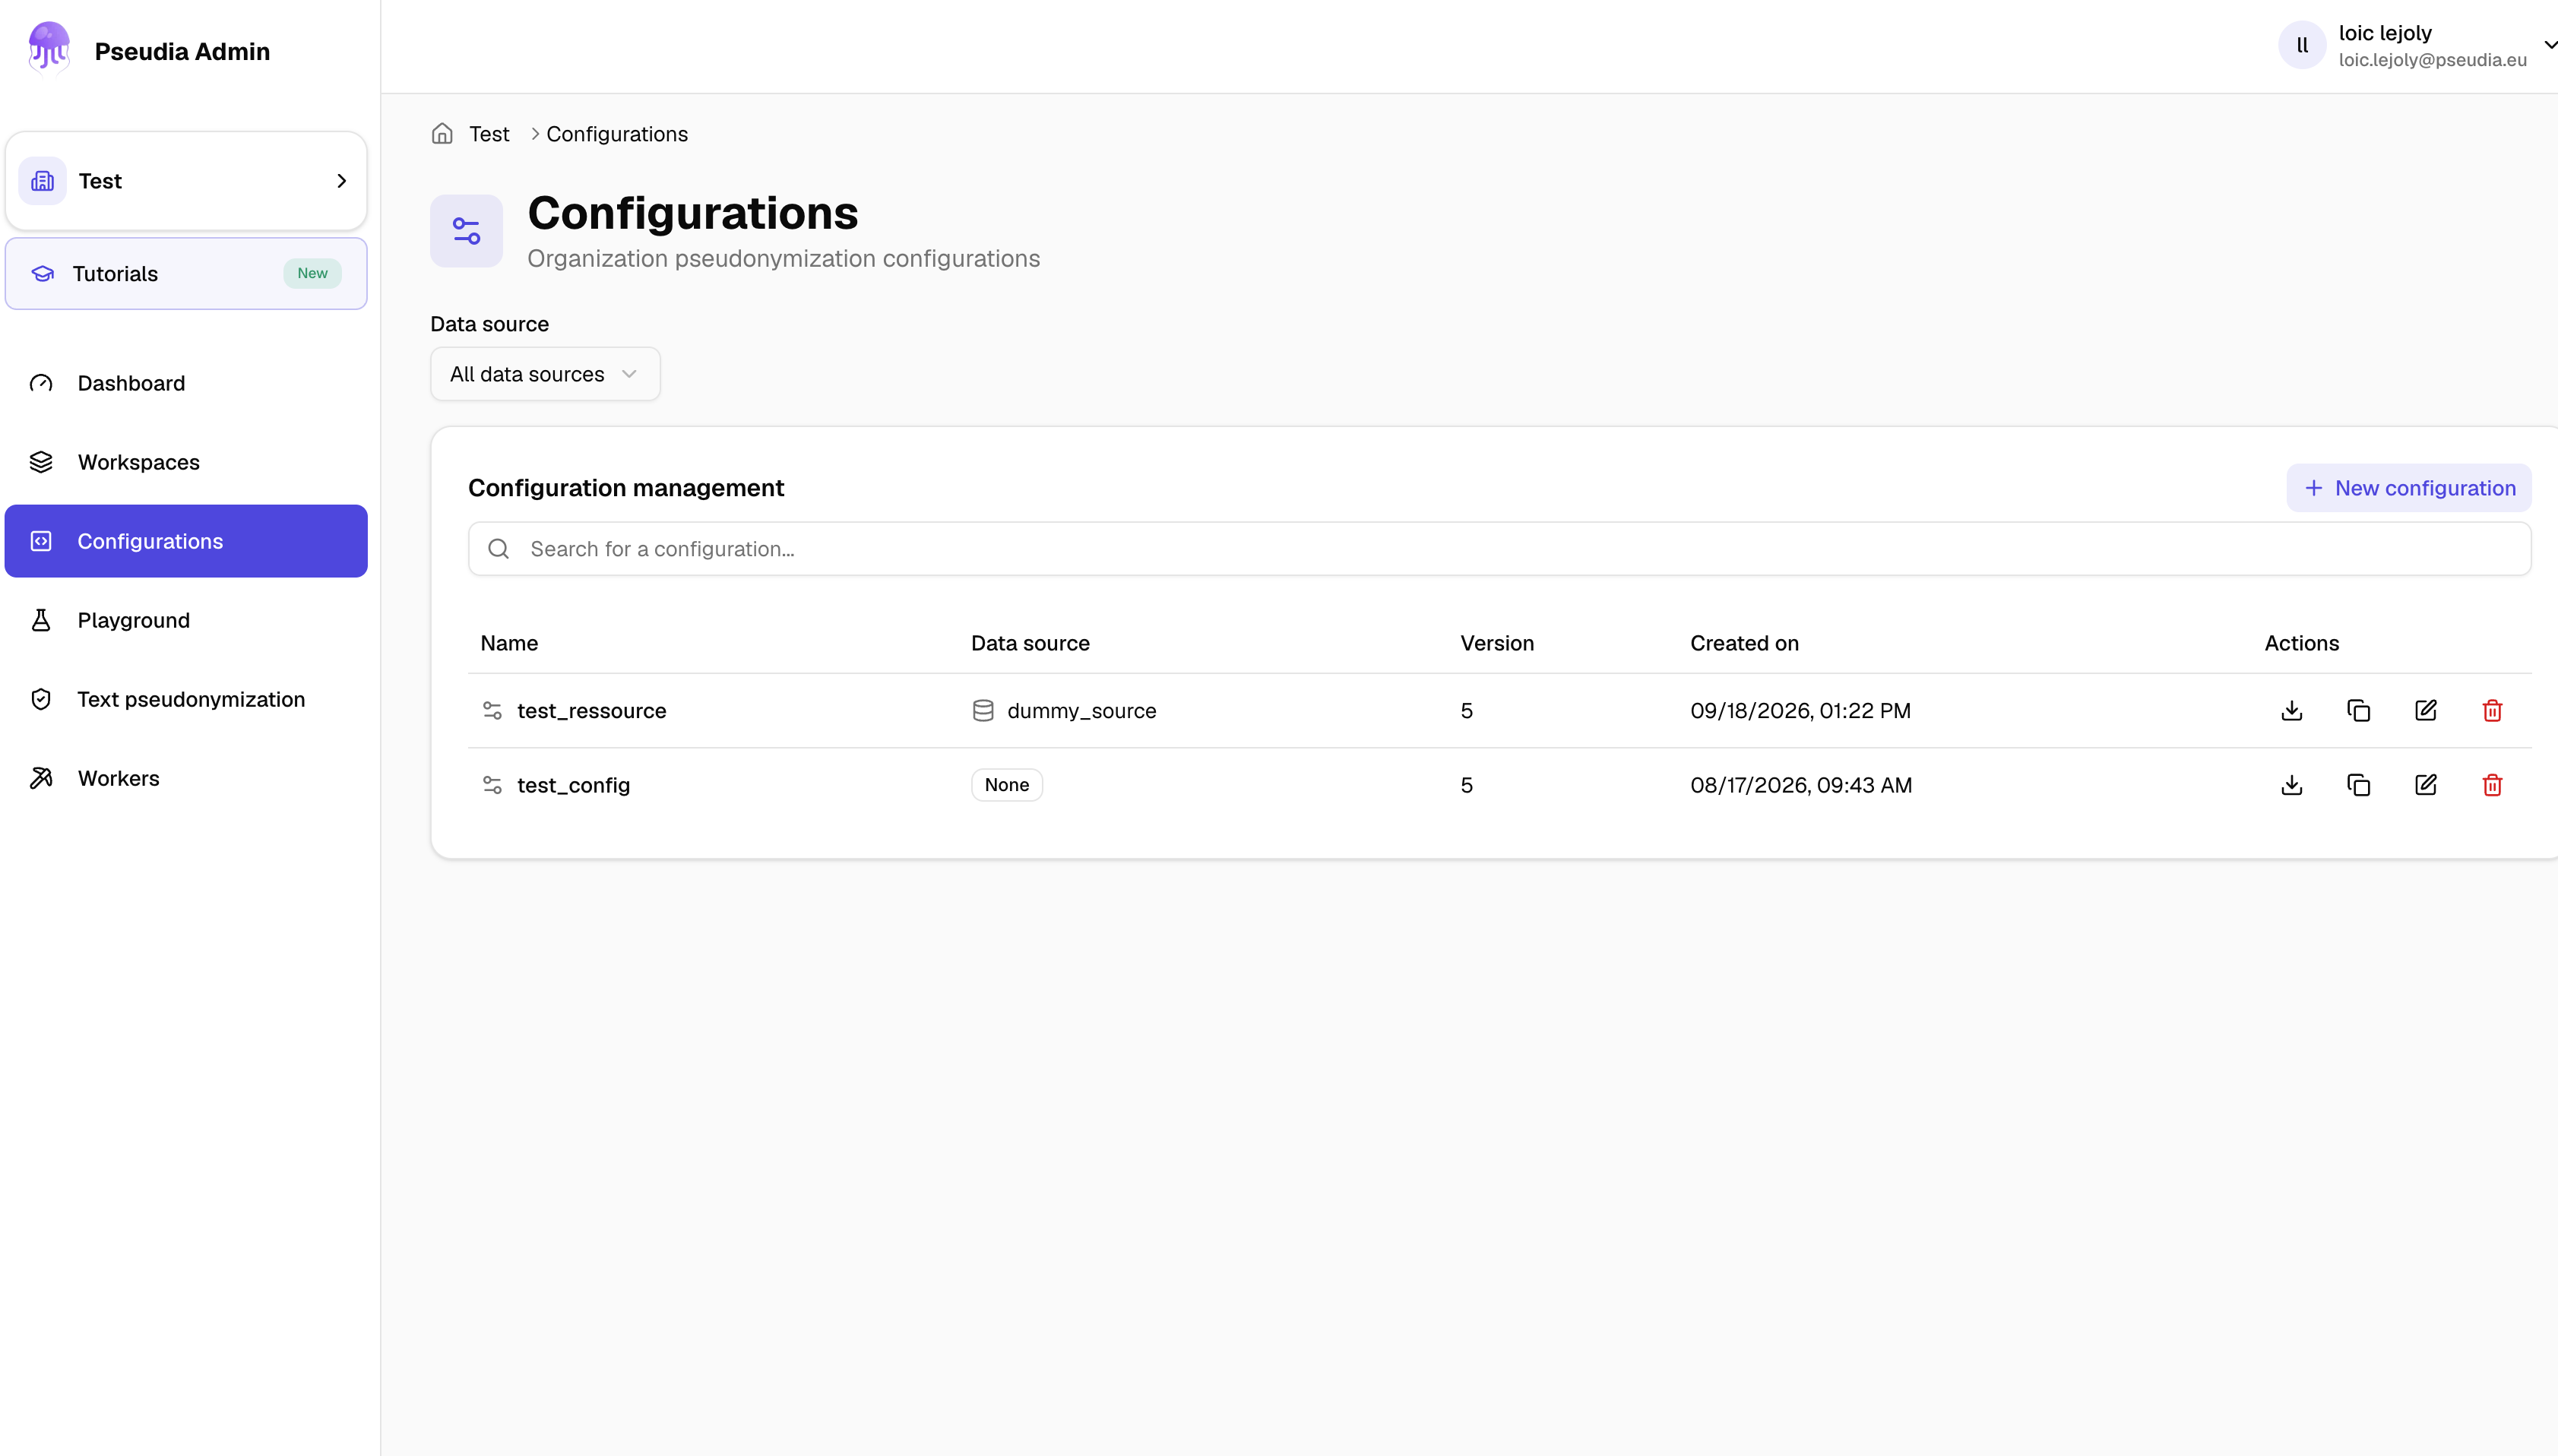Go to Workspaces in sidebar
Image resolution: width=2558 pixels, height=1456 pixels.
[x=186, y=462]
